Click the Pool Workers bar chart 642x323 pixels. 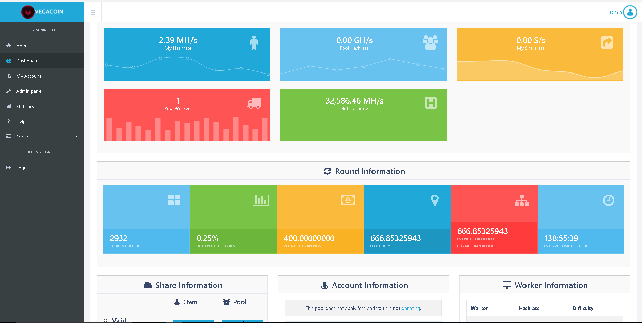pos(187,129)
